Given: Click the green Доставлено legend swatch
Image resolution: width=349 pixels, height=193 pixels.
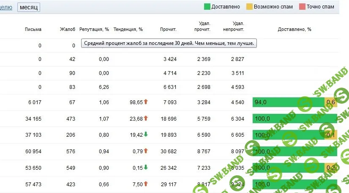Looking at the screenshot, I should (x=207, y=7).
